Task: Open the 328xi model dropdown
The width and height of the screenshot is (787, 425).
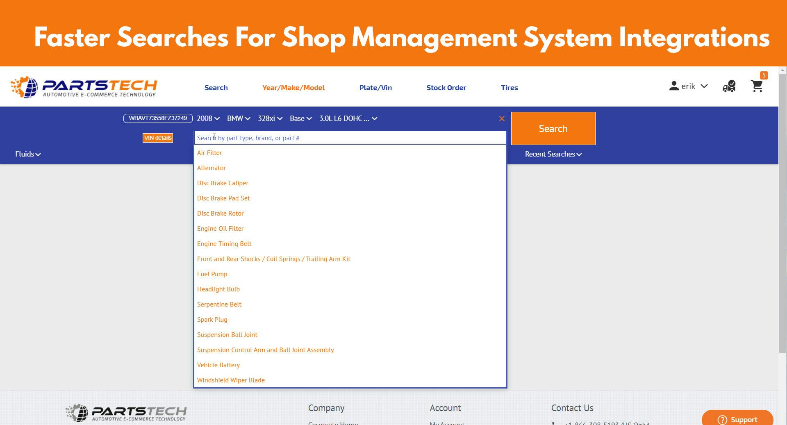Action: click(270, 118)
